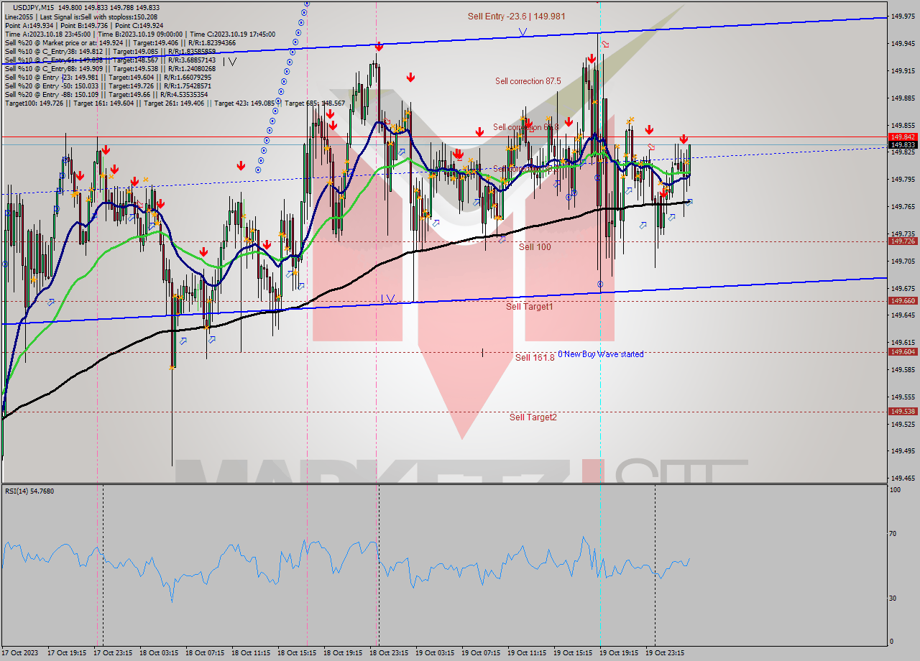Click the '19 Oct 19:15' time axis label
The width and height of the screenshot is (920, 661).
tap(619, 653)
